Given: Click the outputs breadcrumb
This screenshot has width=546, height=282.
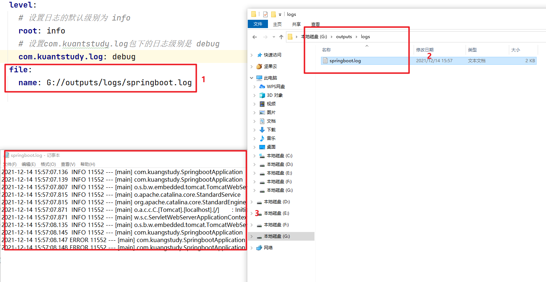Looking at the screenshot, I should click(x=344, y=37).
